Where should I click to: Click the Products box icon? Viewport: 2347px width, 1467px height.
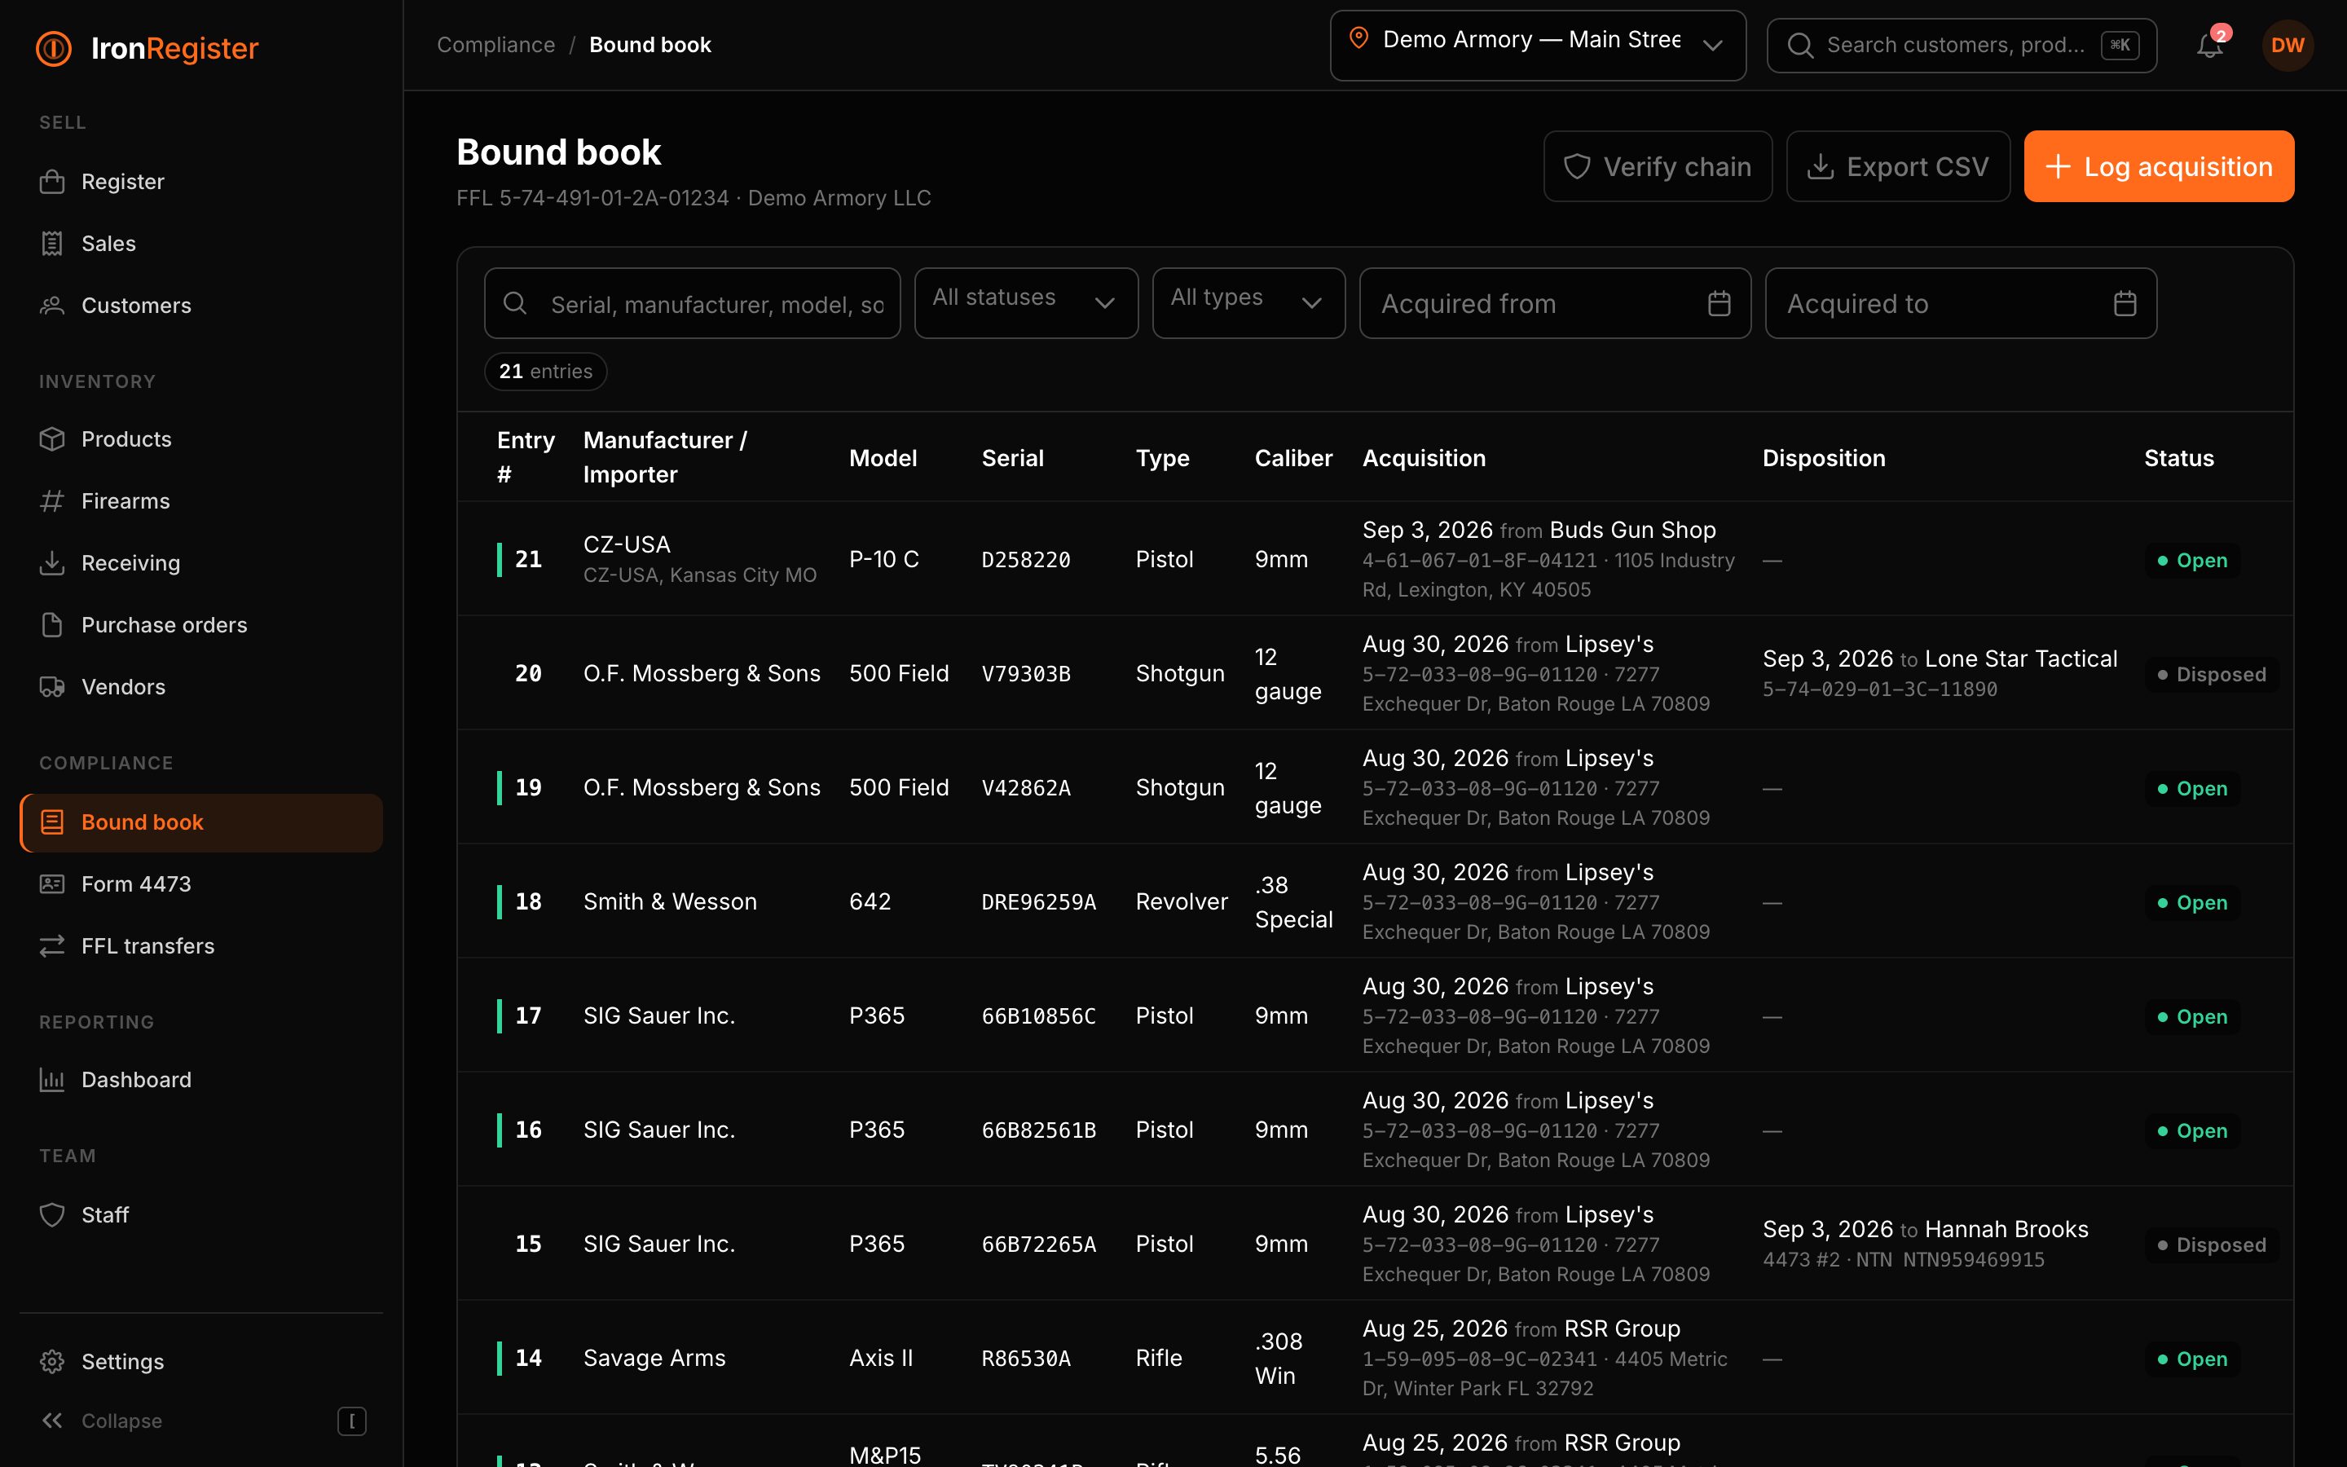click(x=52, y=438)
